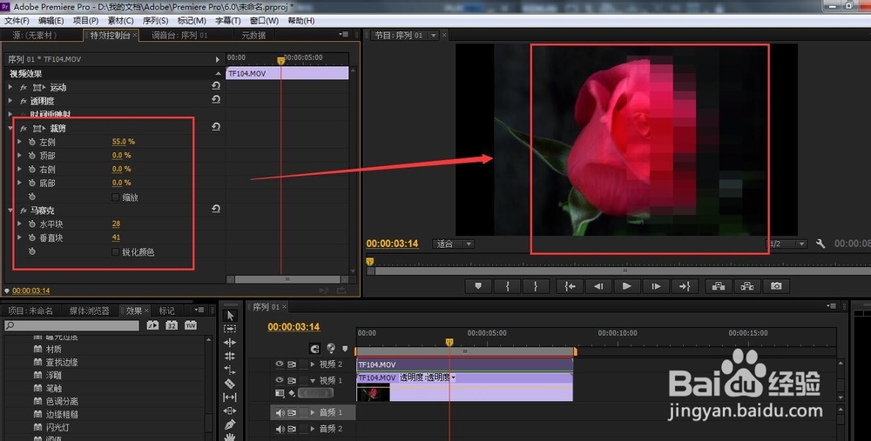Mute the 音频 2 track
The image size is (871, 441).
[x=280, y=429]
